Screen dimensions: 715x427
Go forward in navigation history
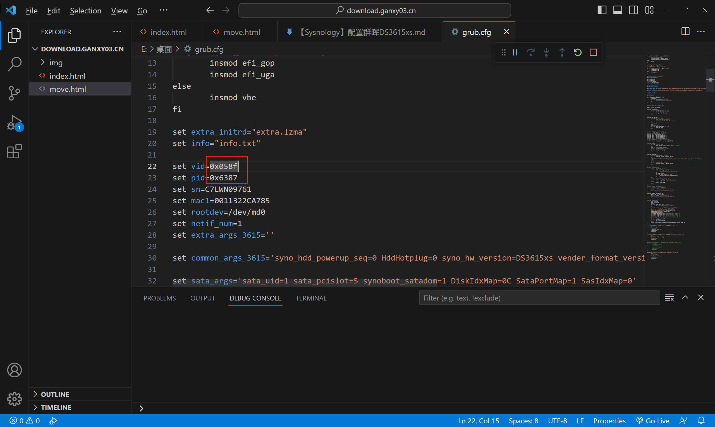coord(226,10)
